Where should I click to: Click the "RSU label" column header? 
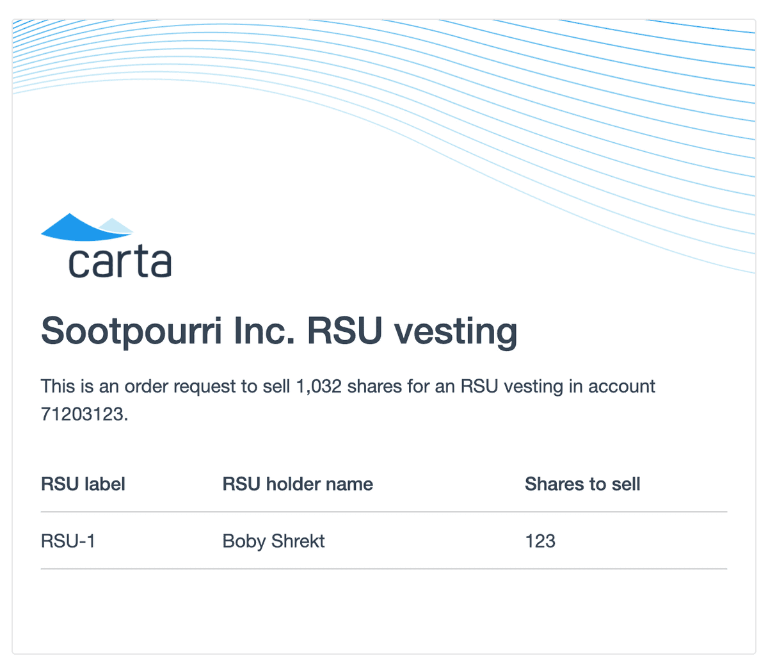click(83, 484)
